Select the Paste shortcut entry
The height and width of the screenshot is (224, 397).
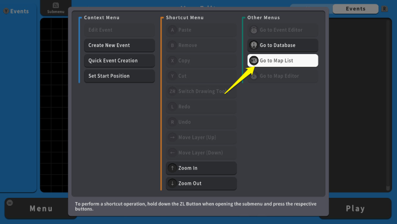[x=201, y=30]
